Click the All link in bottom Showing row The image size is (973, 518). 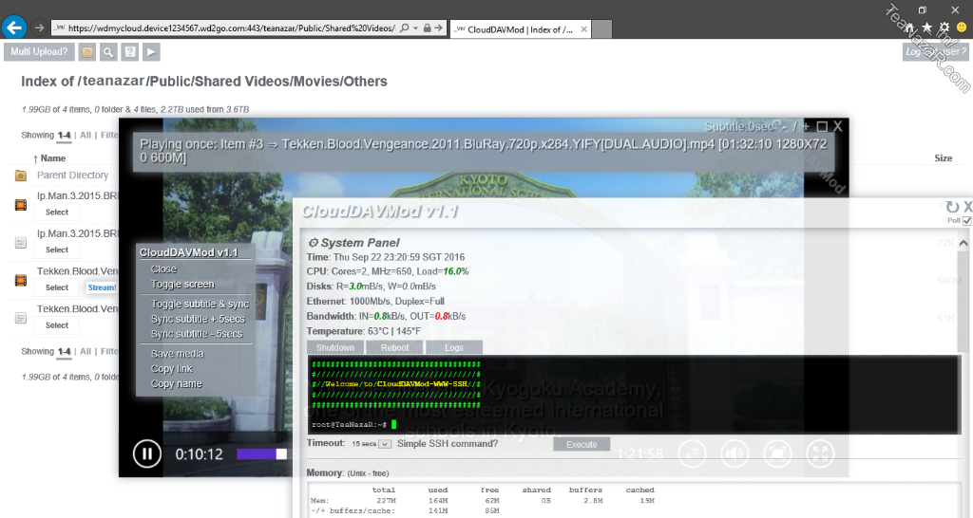pyautogui.click(x=86, y=351)
